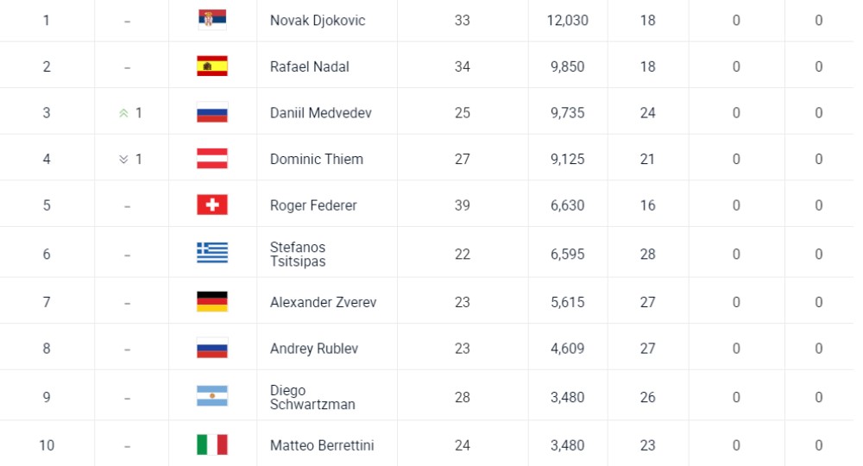Click the German flag icon
Image resolution: width=863 pixels, height=466 pixels.
point(212,301)
